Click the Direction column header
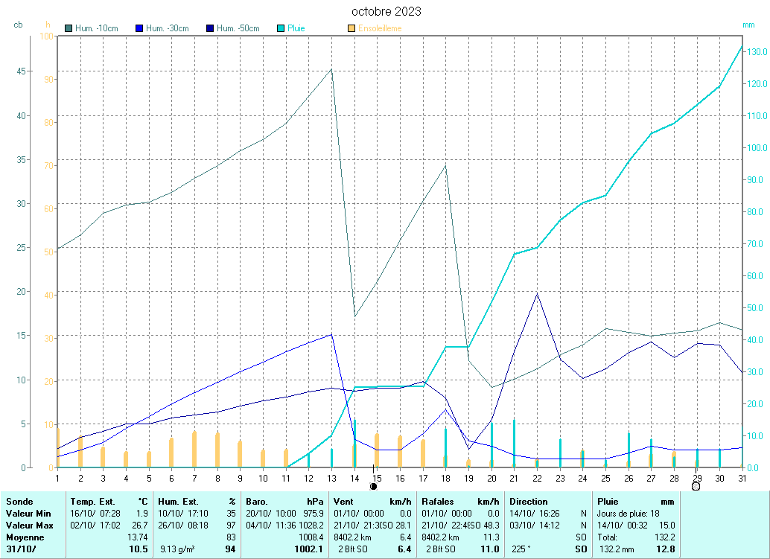Viewport: 770px width, 559px height. point(528,502)
